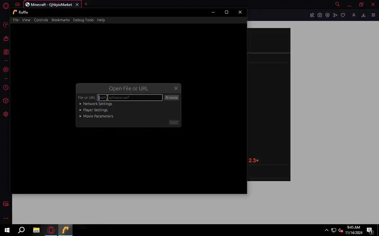Open Windows taskbar search
Image resolution: width=379 pixels, height=236 pixels.
coord(21,230)
